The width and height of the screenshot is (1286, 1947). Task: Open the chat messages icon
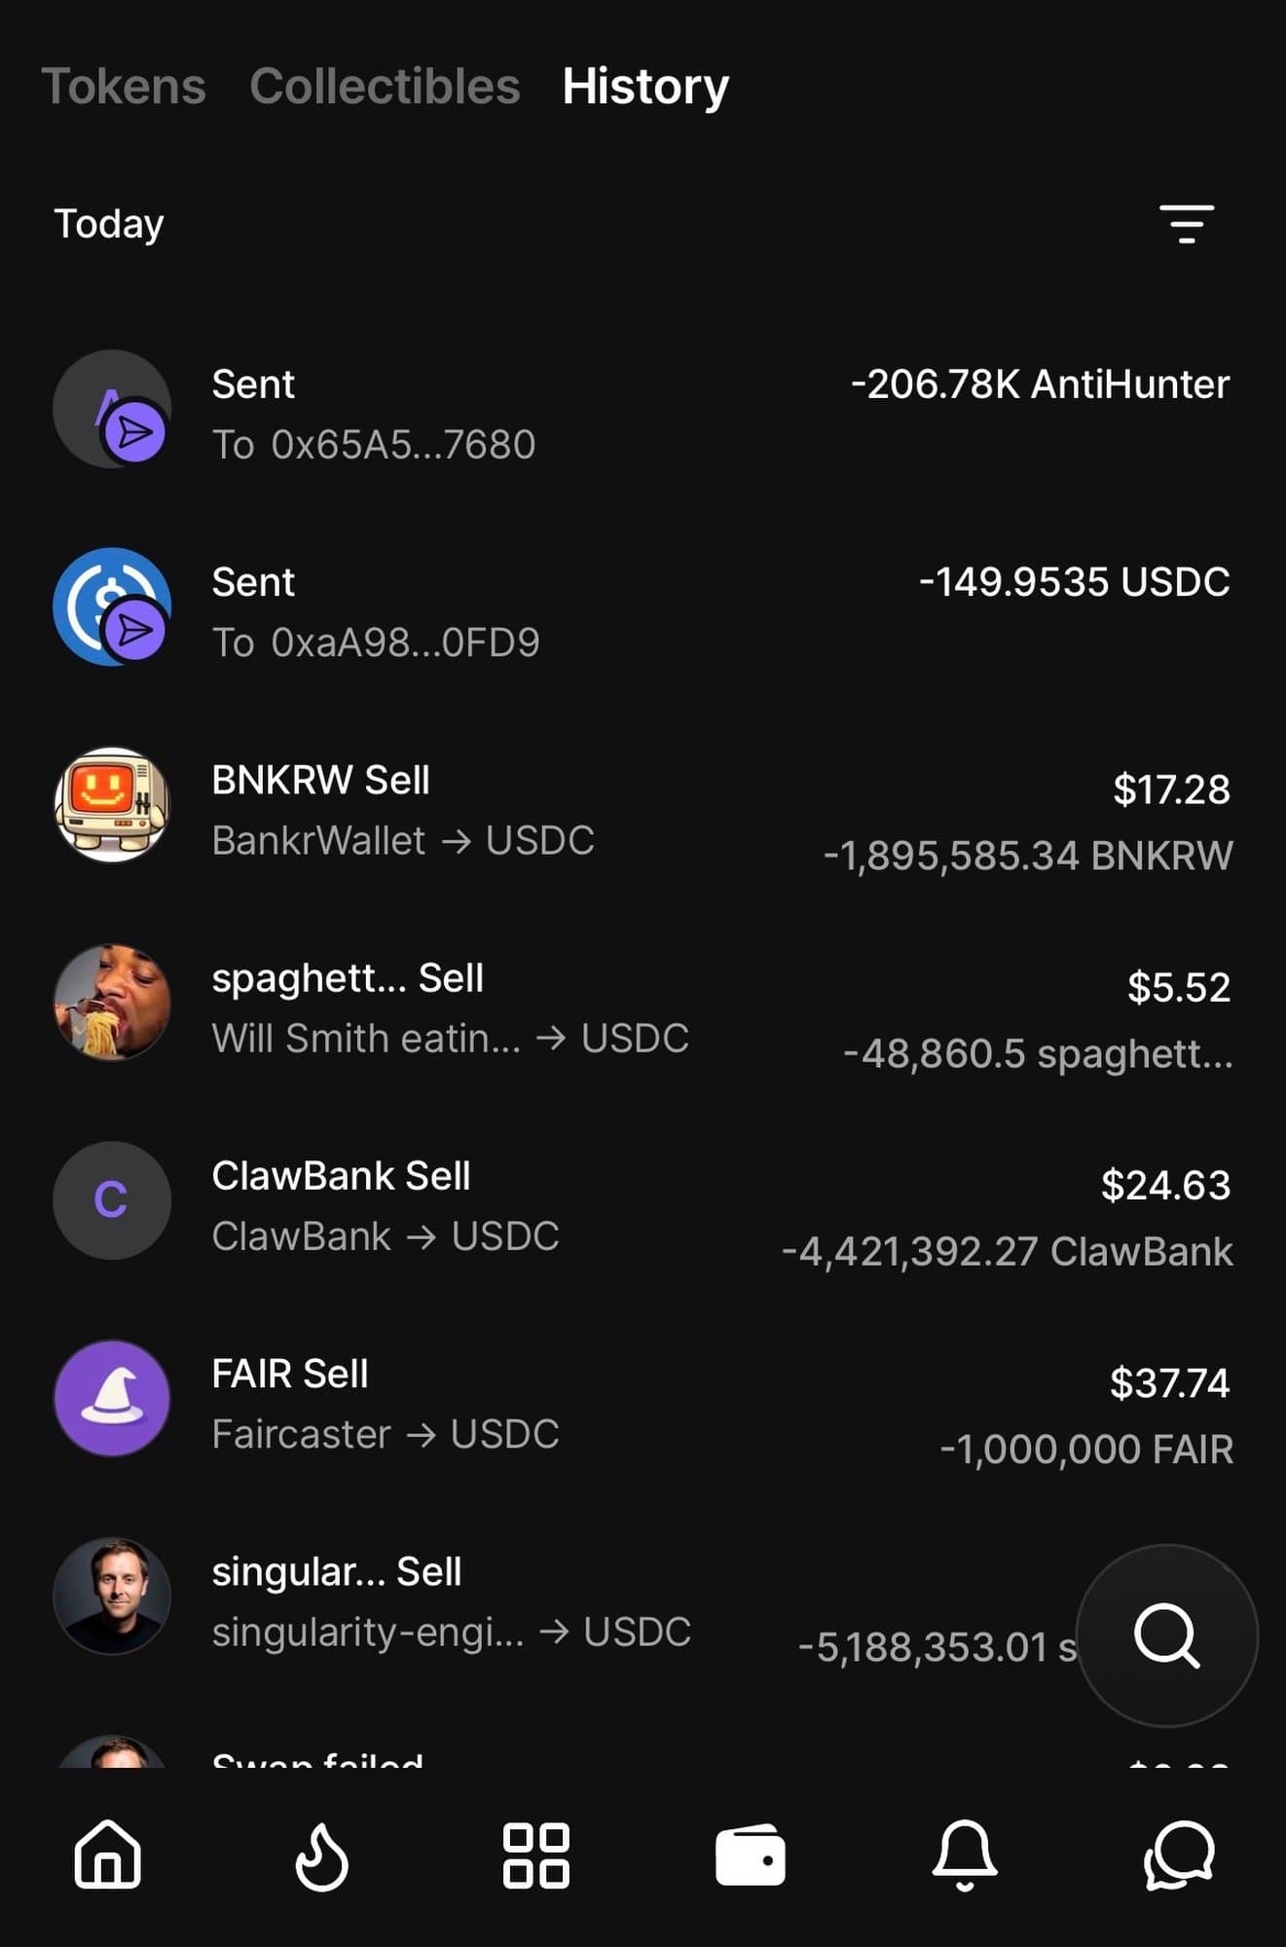point(1179,1855)
